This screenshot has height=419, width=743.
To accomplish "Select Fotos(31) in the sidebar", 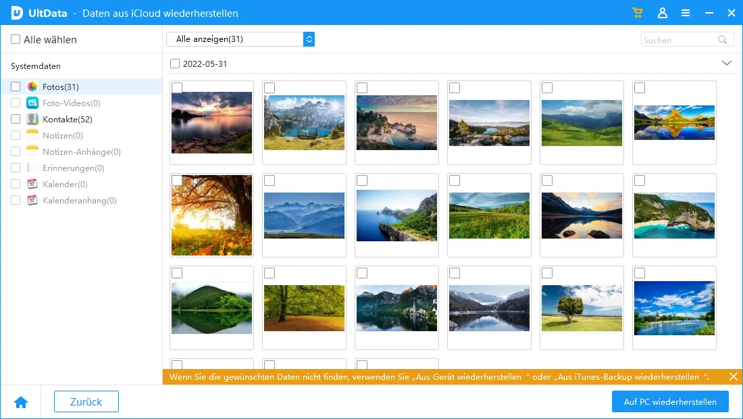I will pos(61,87).
